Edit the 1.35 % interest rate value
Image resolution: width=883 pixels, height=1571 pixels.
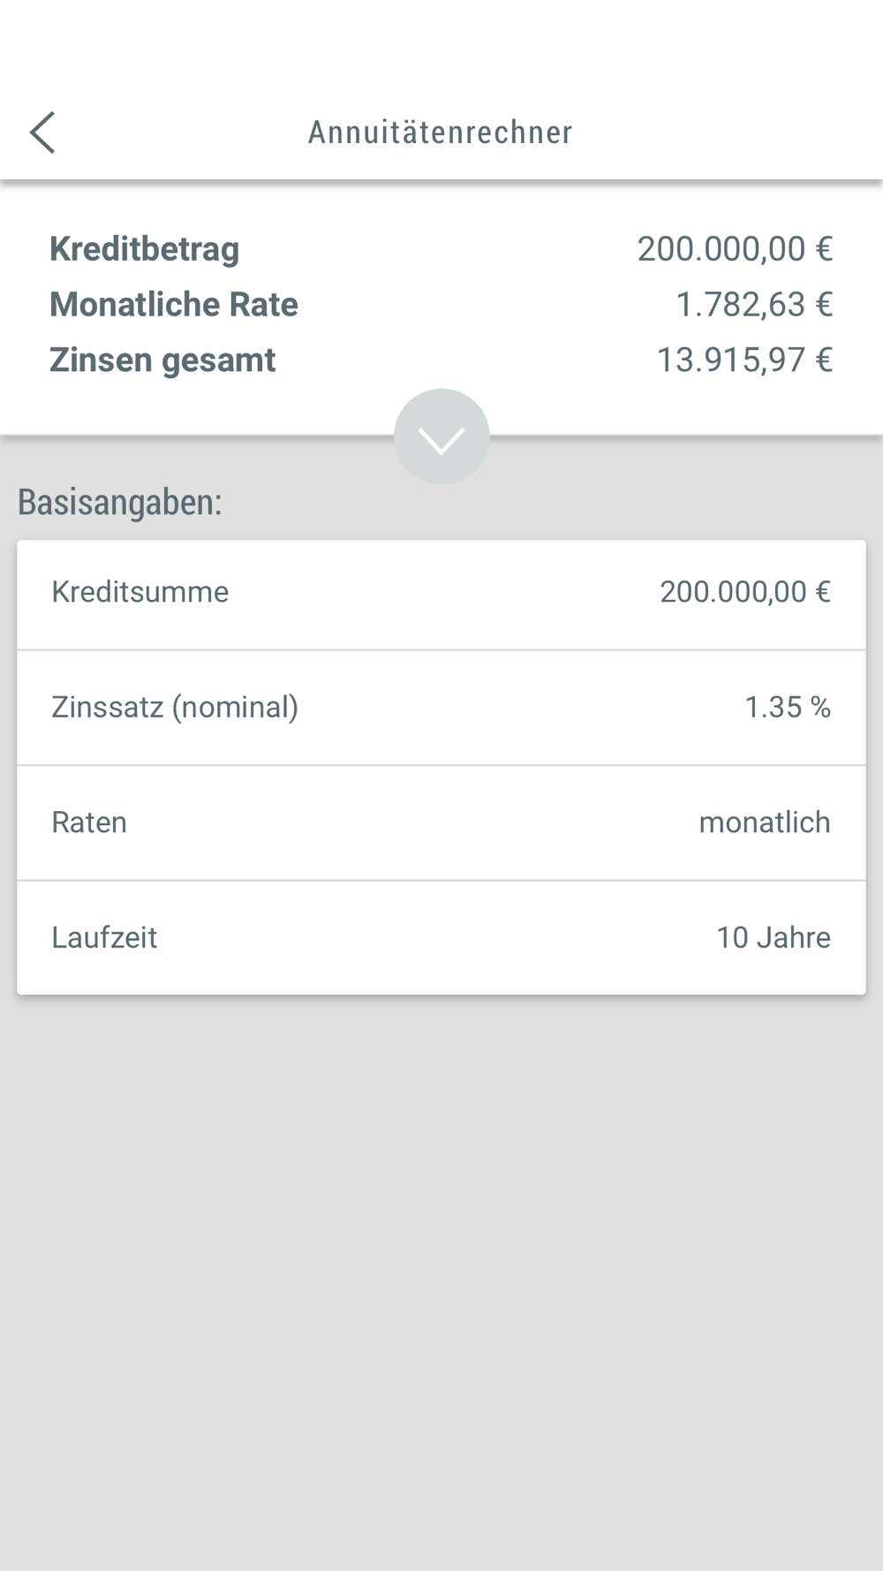774,707
